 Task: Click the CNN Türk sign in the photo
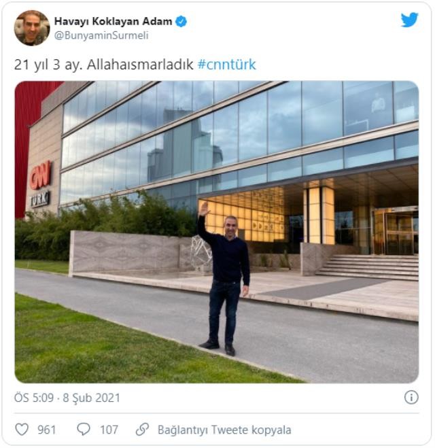pyautogui.click(x=40, y=184)
